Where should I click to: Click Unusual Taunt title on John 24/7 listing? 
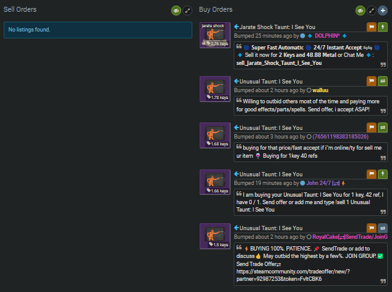pos(271,174)
